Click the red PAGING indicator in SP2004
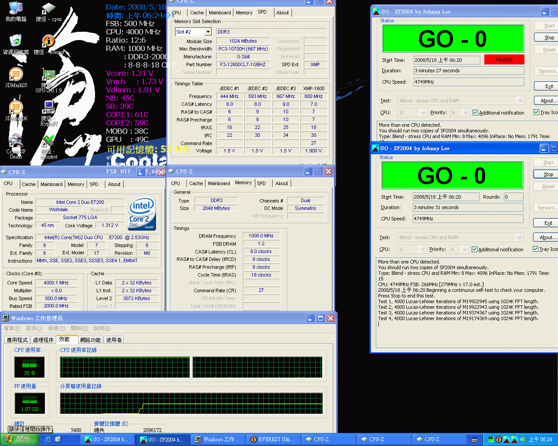 [x=504, y=60]
